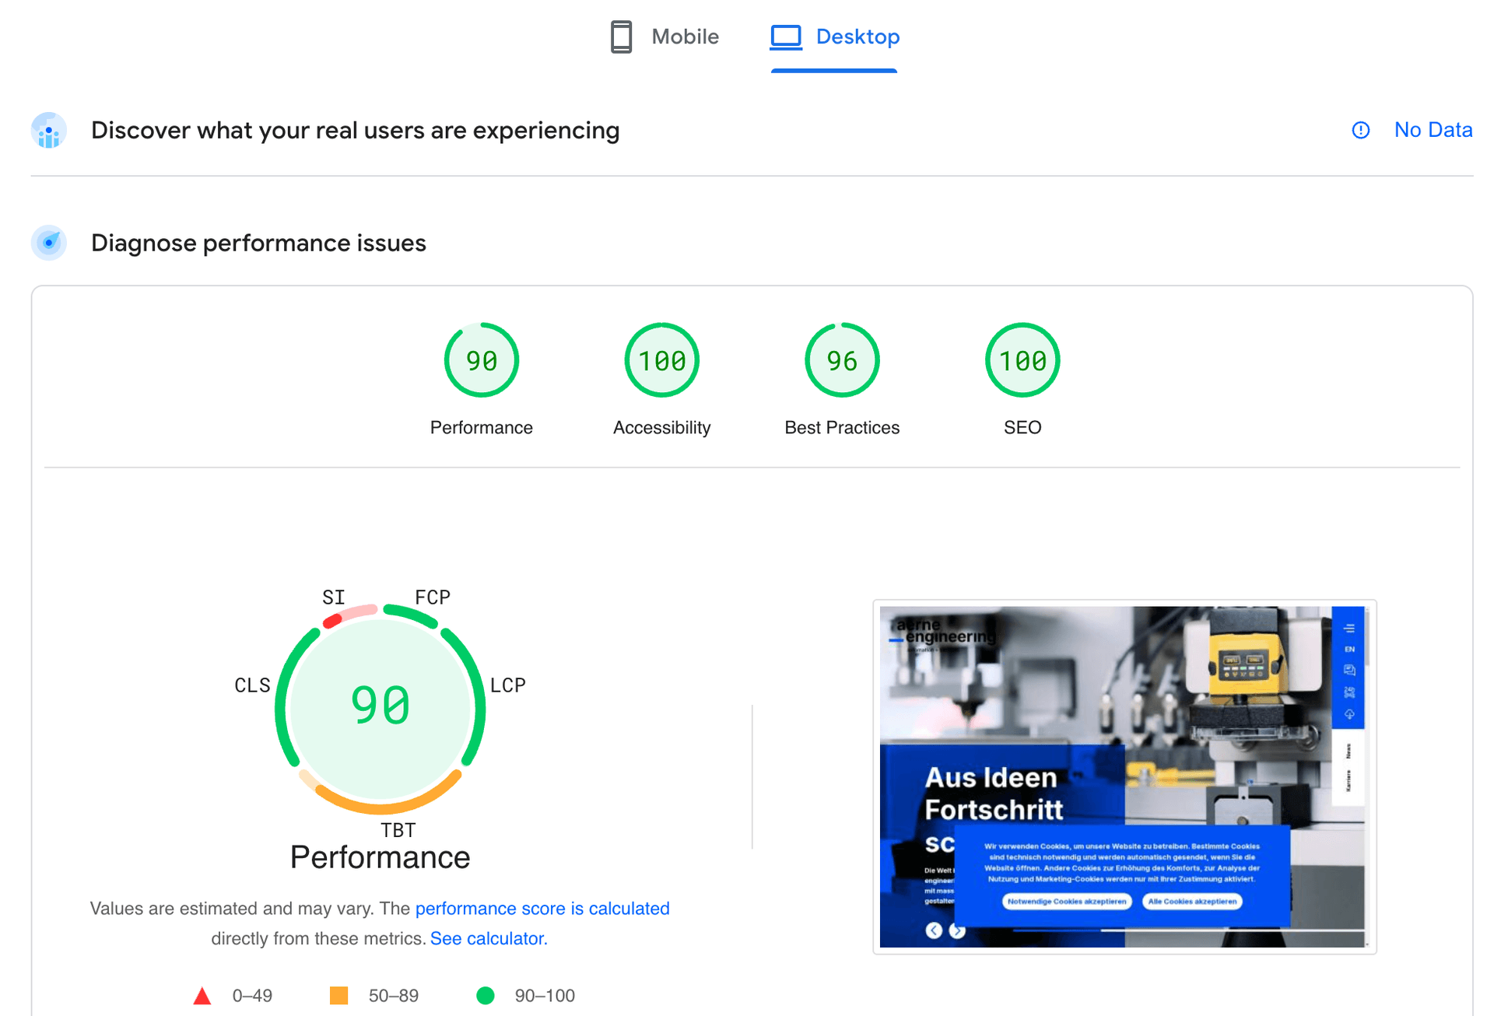1494x1016 pixels.
Task: Click the FCP metric label
Action: (x=433, y=597)
